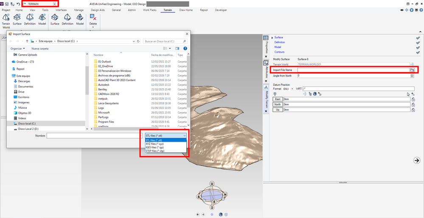Close the Modify Terrain side tab
This screenshot has height=218, width=424.
(266, 111)
